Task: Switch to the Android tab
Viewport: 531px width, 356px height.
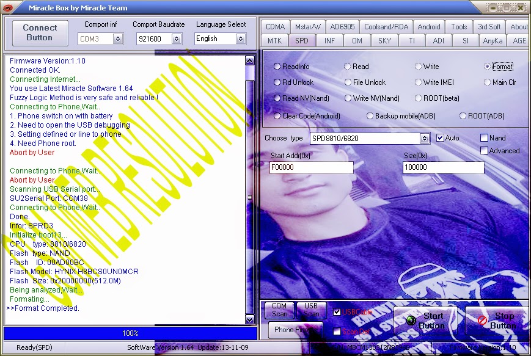Action: click(x=429, y=27)
